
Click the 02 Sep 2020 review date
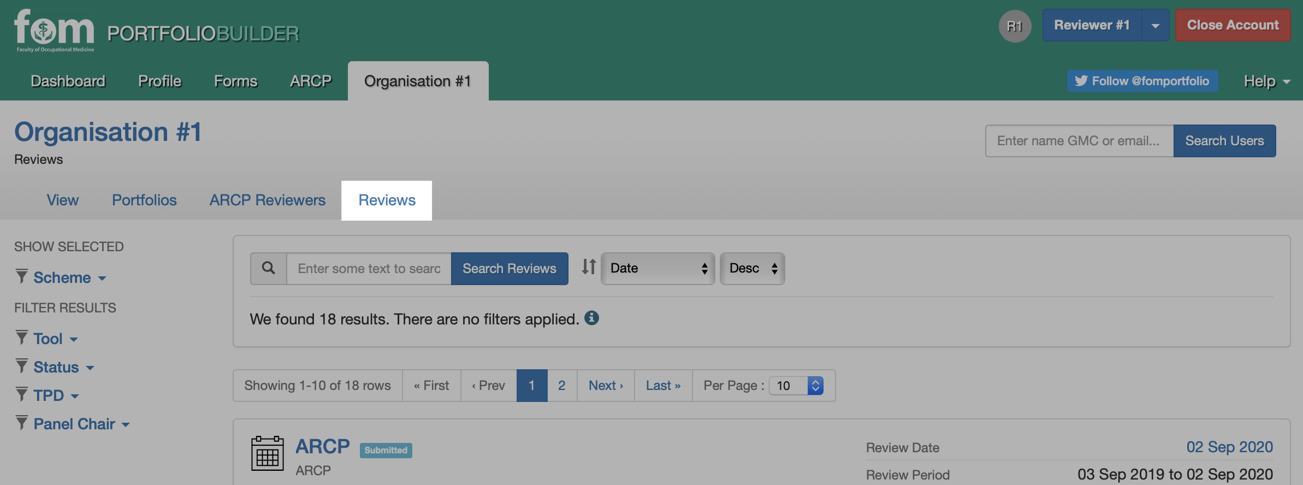point(1230,447)
